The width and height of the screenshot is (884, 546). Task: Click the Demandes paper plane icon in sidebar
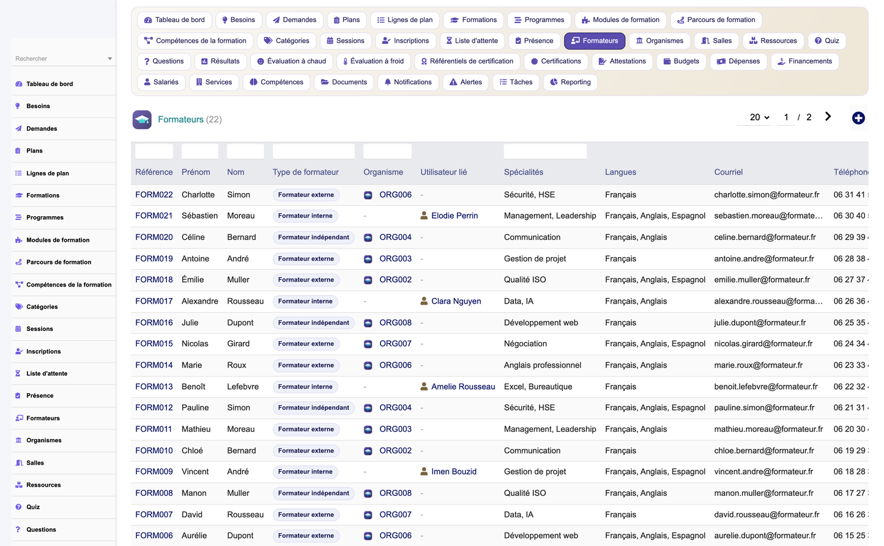click(18, 129)
